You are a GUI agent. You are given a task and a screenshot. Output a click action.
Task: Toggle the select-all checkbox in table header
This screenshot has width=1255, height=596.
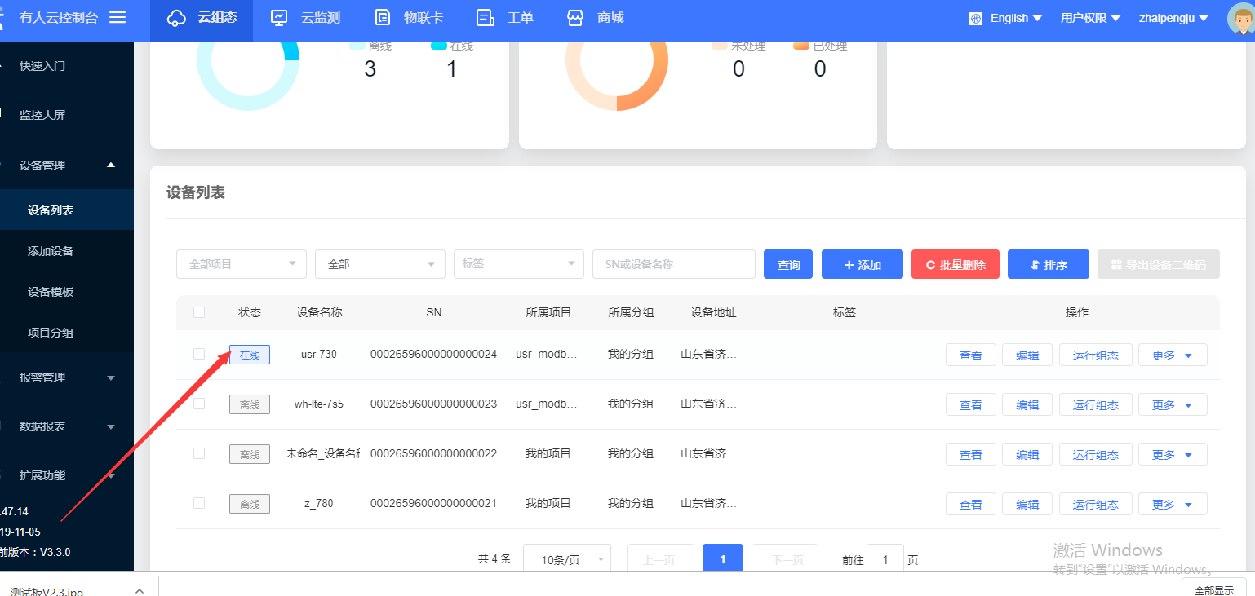point(199,312)
